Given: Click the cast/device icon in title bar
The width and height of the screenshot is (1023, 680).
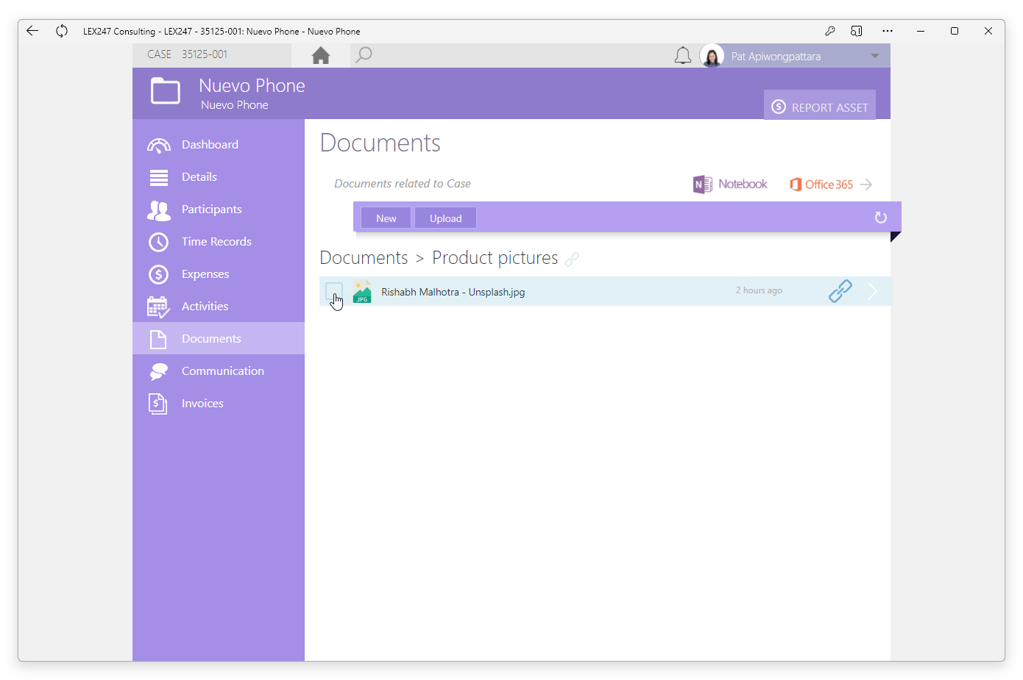Looking at the screenshot, I should click(x=857, y=31).
